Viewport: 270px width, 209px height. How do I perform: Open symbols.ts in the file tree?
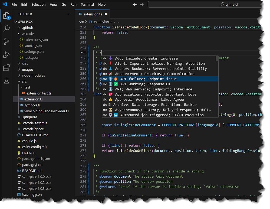[32, 105]
